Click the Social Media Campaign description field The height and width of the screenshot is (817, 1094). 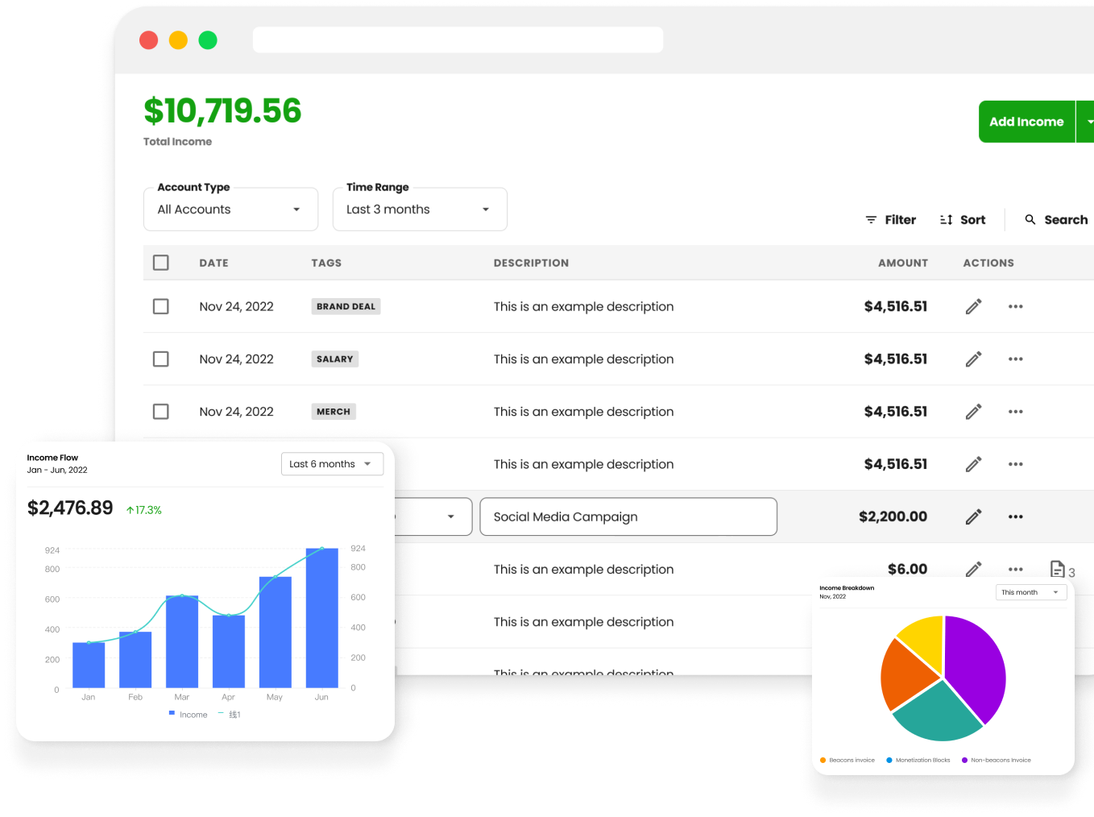628,516
